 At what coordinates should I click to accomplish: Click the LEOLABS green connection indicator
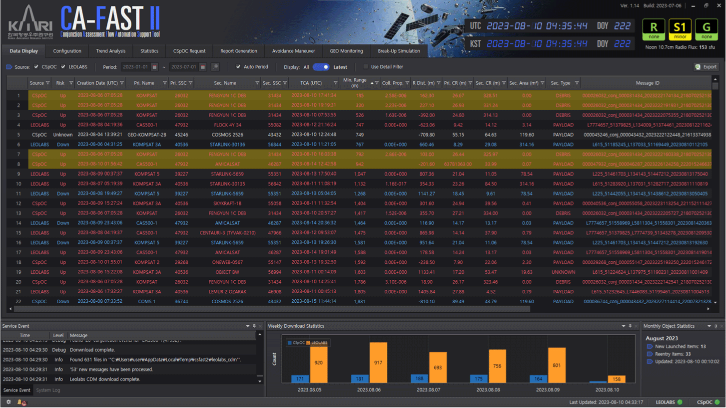[x=680, y=402]
